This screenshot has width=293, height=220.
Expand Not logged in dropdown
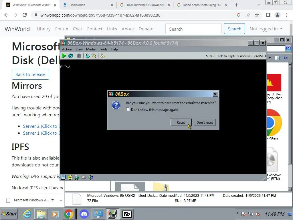click(x=266, y=29)
